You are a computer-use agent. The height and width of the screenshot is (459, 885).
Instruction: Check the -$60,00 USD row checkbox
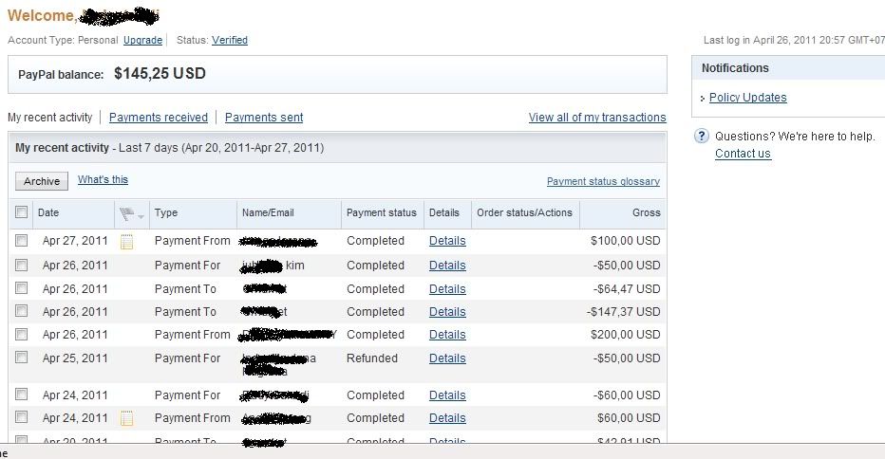pos(22,395)
